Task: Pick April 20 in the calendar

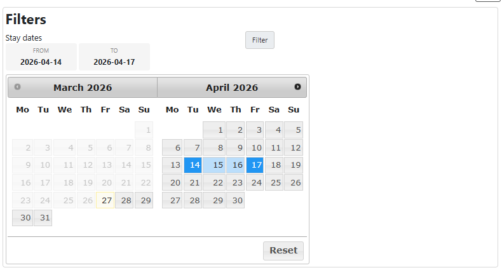Action: pos(172,183)
